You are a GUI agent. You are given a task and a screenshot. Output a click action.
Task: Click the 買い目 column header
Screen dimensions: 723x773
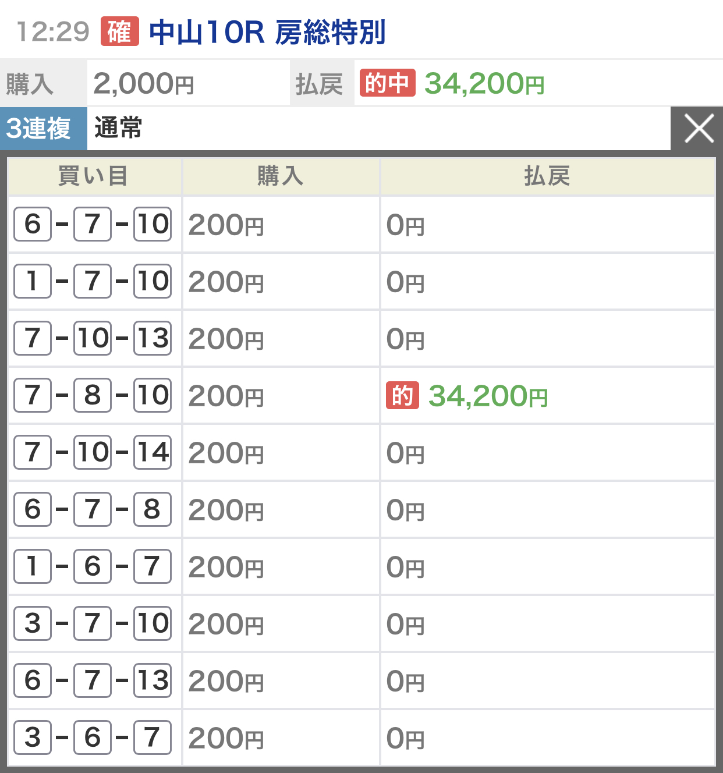click(x=94, y=176)
